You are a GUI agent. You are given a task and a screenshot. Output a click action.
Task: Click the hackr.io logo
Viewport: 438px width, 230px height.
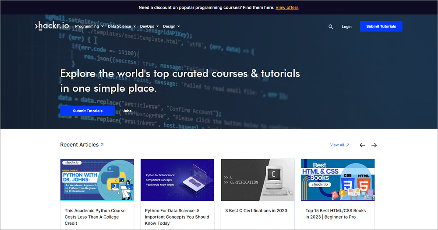coord(52,26)
